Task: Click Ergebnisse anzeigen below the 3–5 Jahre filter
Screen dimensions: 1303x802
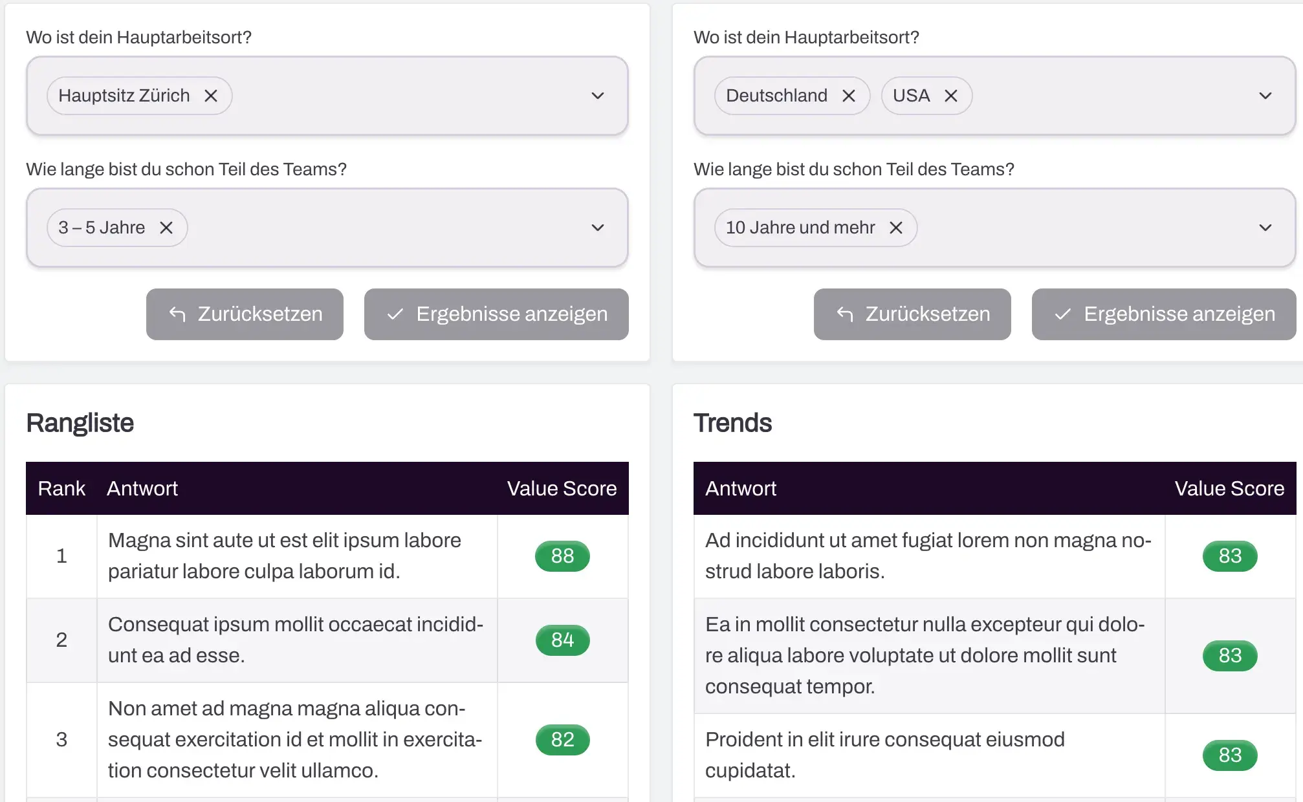Action: pos(496,314)
